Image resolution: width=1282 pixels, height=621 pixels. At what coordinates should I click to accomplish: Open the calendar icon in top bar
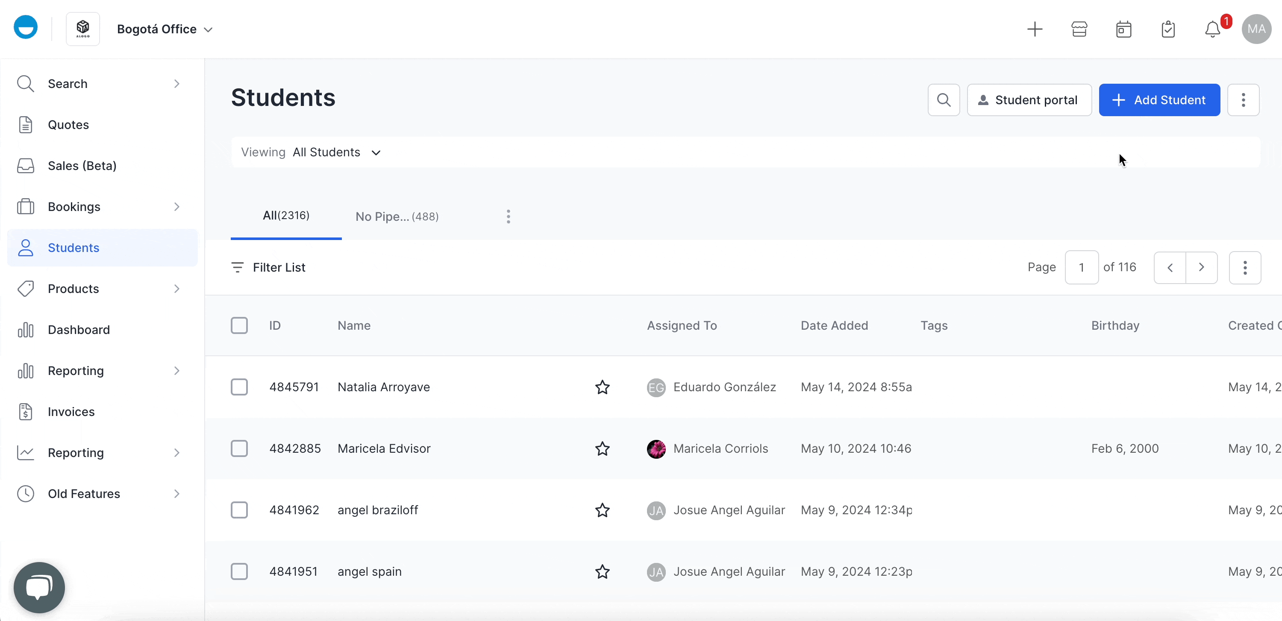tap(1123, 29)
